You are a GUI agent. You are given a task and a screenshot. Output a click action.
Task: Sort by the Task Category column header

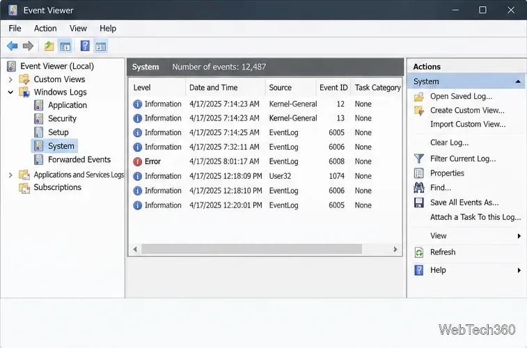tap(377, 88)
